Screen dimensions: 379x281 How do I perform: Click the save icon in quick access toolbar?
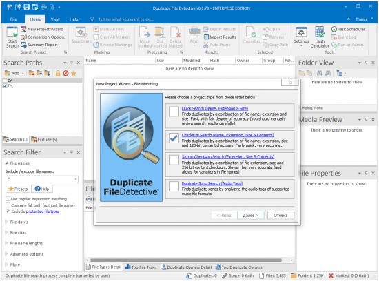click(x=26, y=8)
